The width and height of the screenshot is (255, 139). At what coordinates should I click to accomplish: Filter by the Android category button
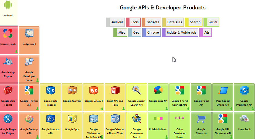116,22
